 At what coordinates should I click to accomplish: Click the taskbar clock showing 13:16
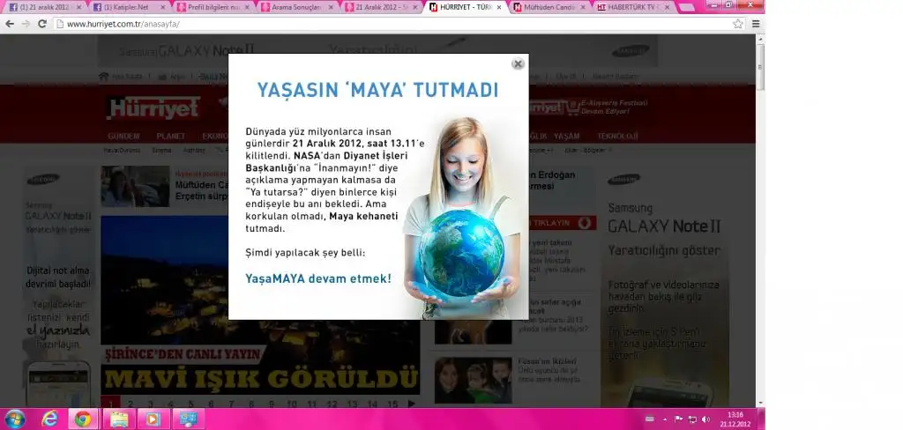[735, 419]
